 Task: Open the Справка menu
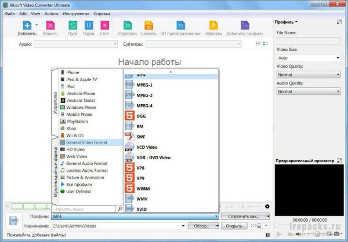point(101,14)
